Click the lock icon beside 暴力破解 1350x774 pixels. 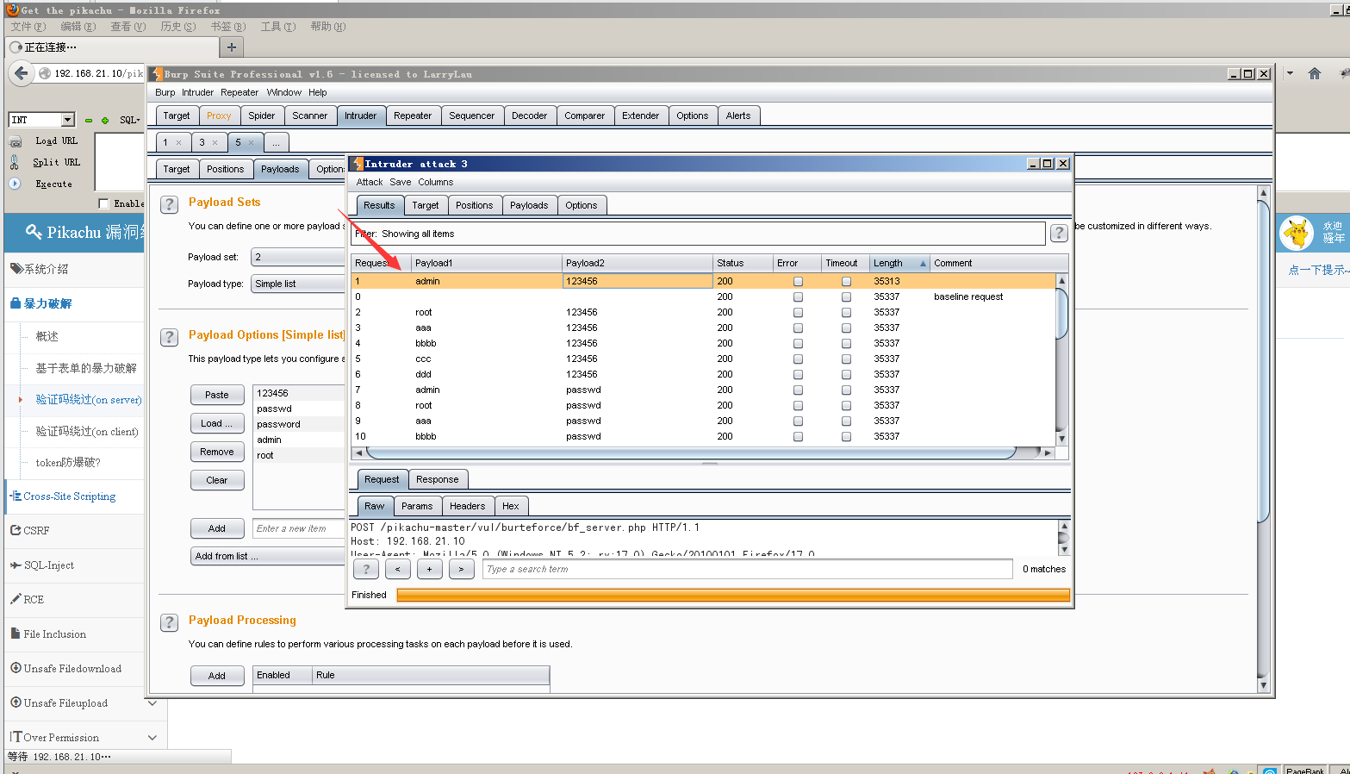point(16,303)
